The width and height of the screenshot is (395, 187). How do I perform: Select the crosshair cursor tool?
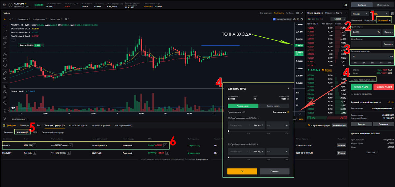[5, 26]
